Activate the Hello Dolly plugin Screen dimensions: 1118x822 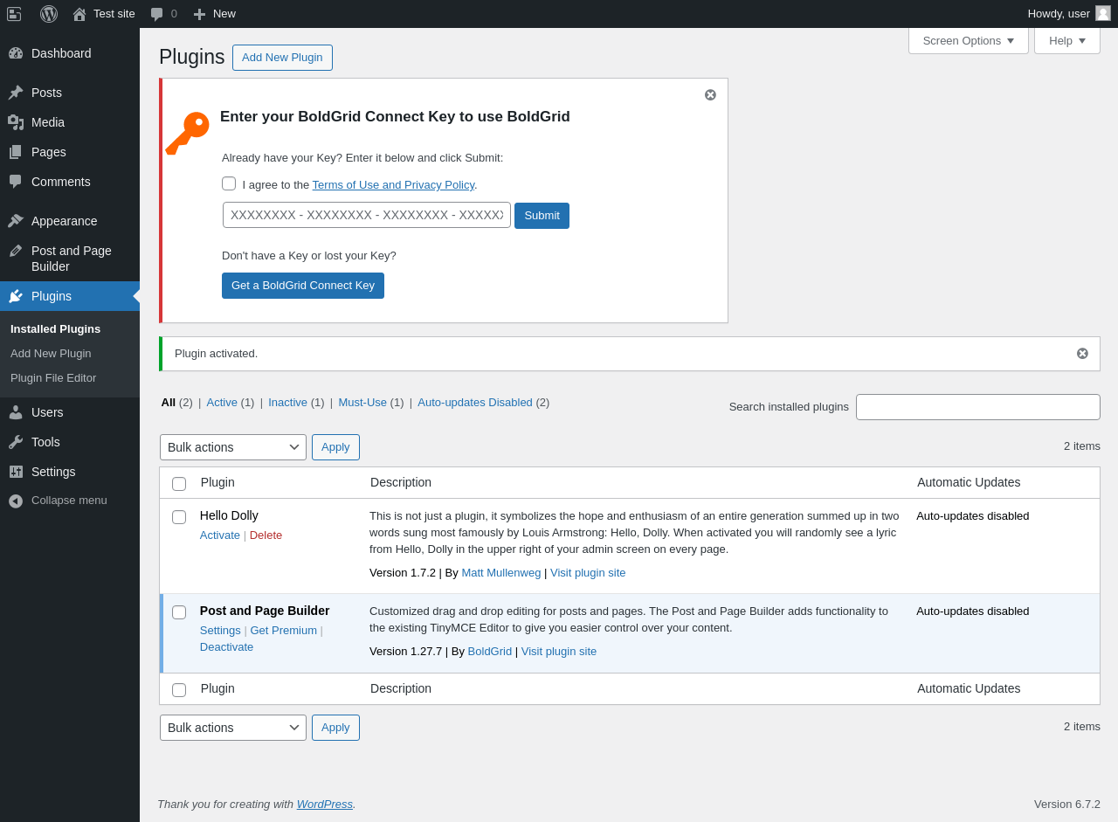point(220,535)
